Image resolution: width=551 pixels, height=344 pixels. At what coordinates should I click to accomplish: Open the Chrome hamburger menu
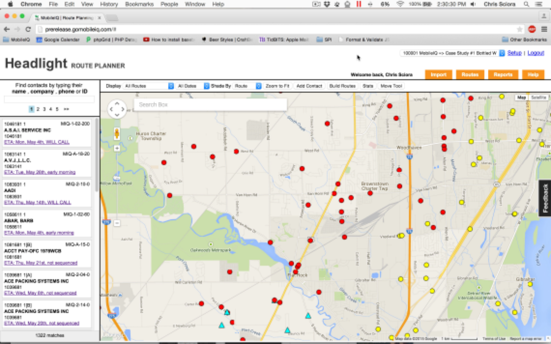pyautogui.click(x=544, y=29)
